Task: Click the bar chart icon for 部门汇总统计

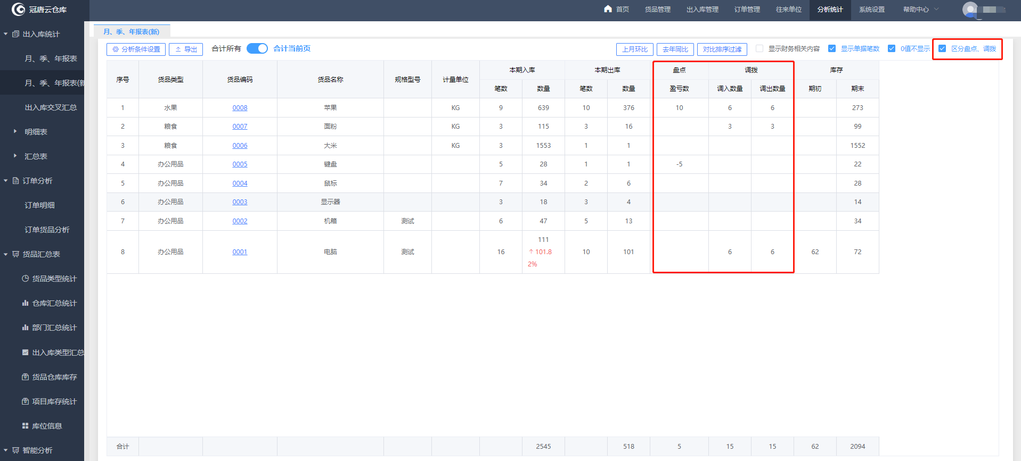Action: (25, 328)
